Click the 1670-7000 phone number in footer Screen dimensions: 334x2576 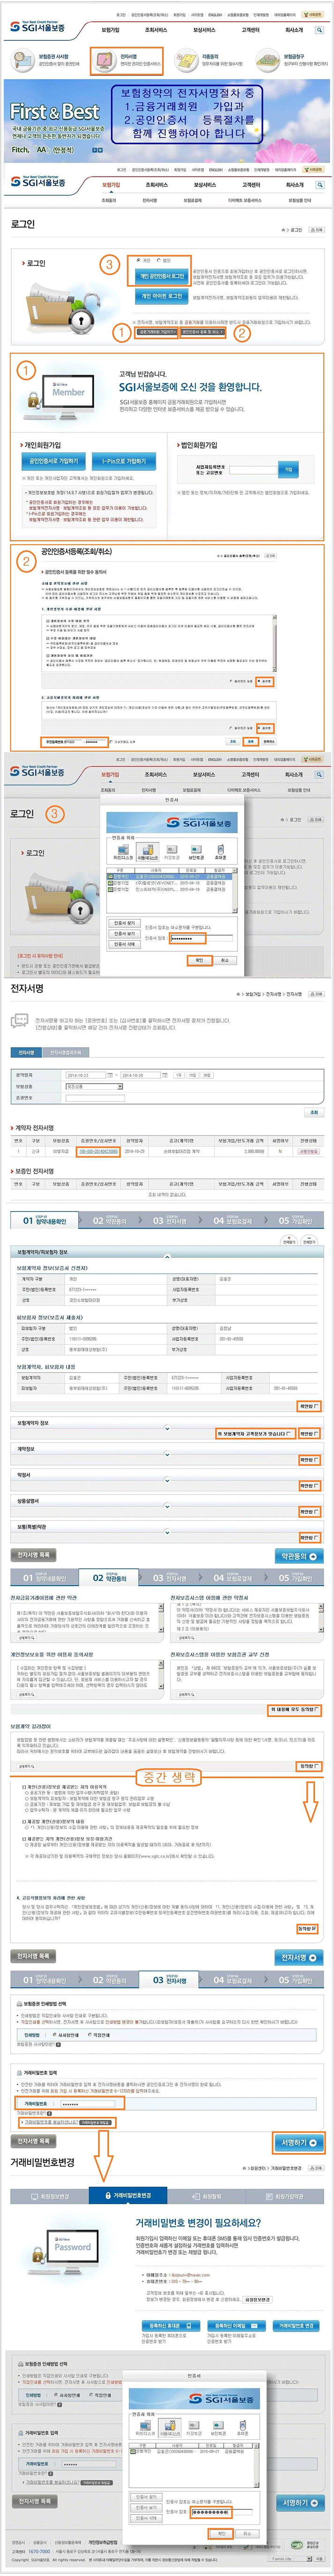pos(39,2552)
